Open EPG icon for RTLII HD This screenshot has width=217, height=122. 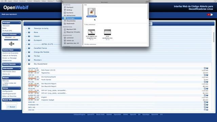point(205,88)
